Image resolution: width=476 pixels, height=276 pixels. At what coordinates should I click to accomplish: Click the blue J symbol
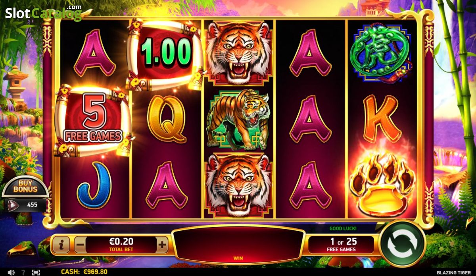tap(94, 185)
